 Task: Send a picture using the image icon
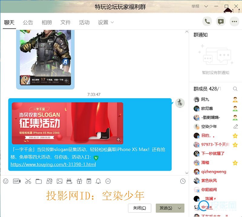pos(60,181)
